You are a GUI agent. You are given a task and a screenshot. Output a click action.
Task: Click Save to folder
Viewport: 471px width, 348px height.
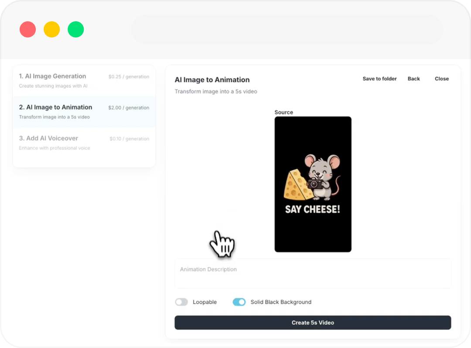(379, 79)
